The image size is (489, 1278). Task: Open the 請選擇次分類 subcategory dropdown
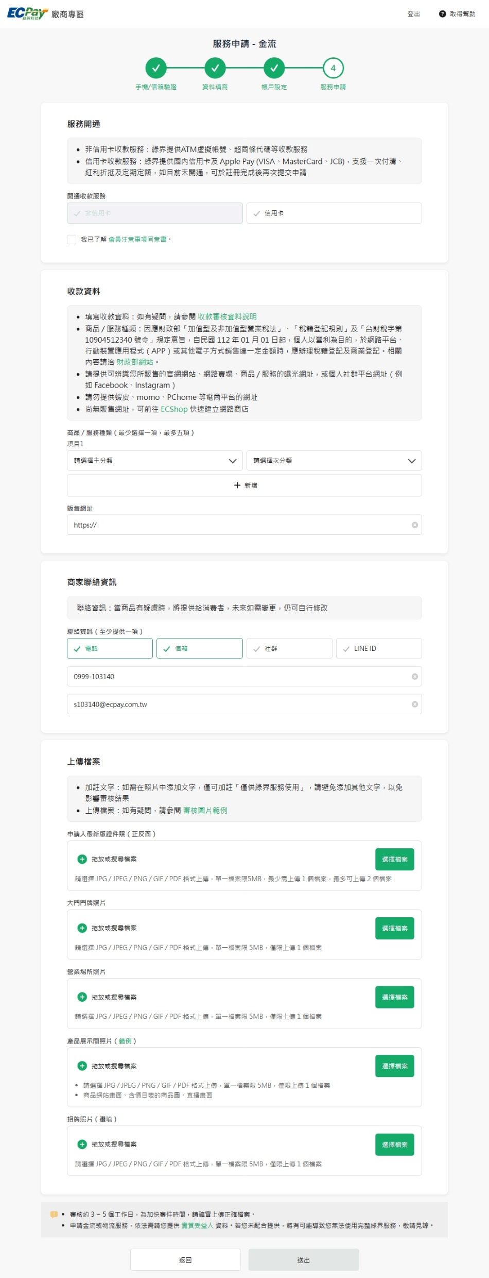pos(334,461)
